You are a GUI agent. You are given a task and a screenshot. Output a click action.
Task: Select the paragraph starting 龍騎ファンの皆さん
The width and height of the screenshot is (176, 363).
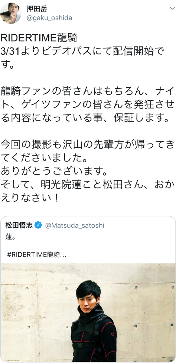88,104
